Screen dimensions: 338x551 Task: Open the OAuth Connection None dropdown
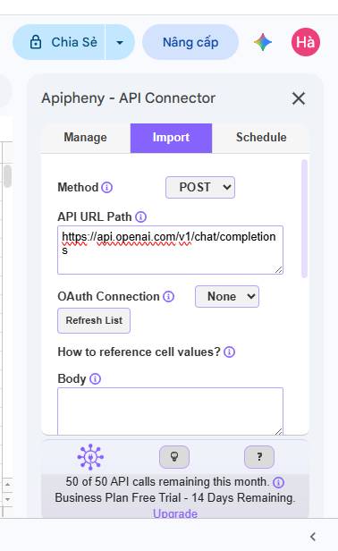[227, 297]
